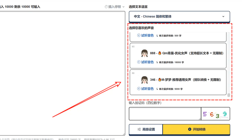Click inside the large text input area
The height and width of the screenshot is (140, 242).
tap(62, 73)
